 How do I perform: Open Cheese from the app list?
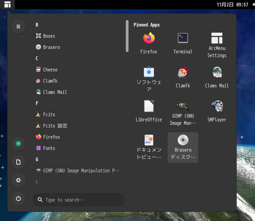78,70
